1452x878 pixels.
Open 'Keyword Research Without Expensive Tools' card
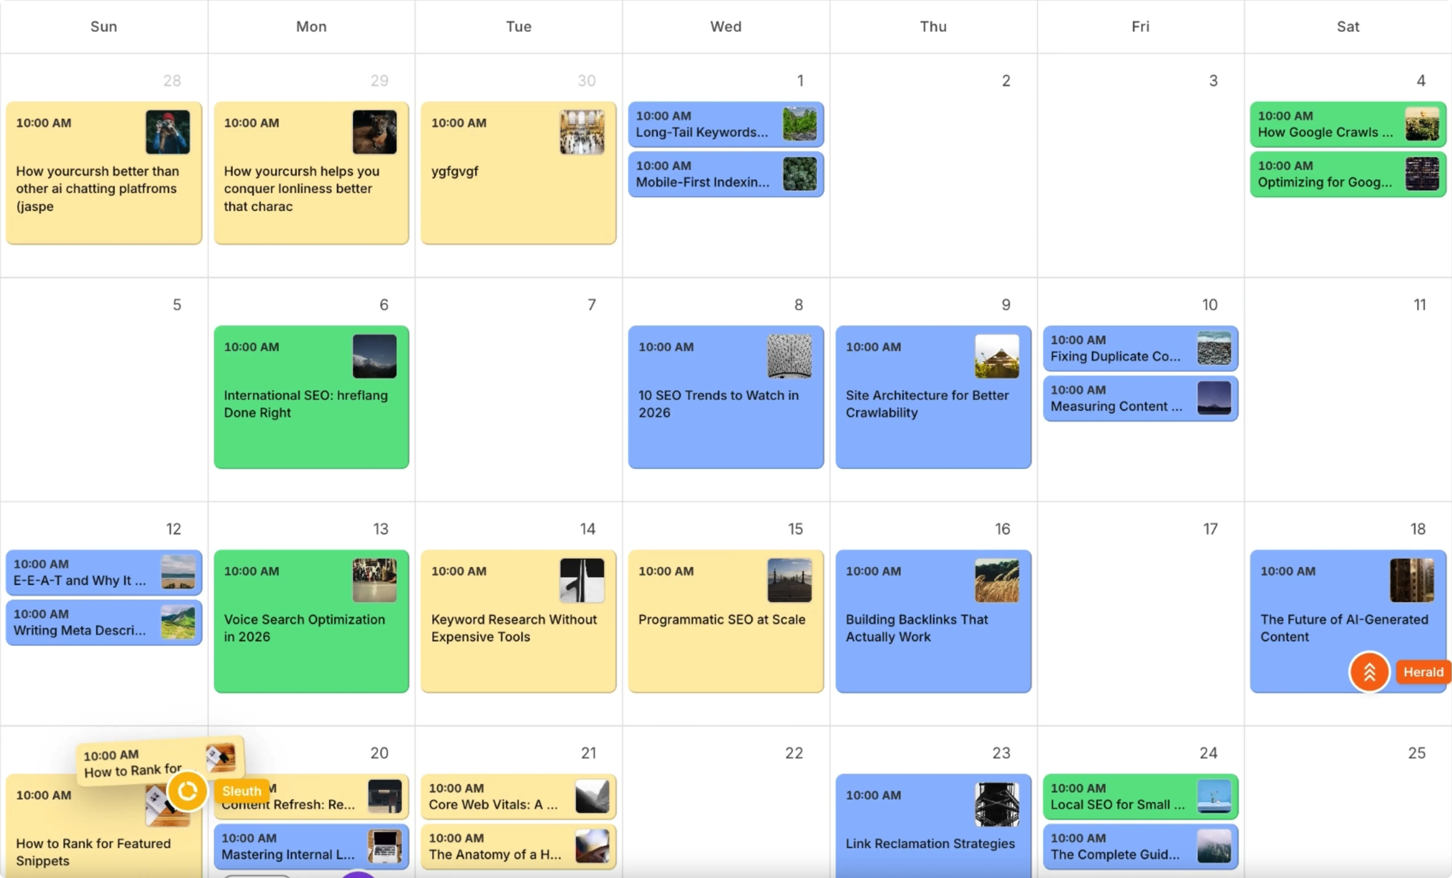coord(518,621)
